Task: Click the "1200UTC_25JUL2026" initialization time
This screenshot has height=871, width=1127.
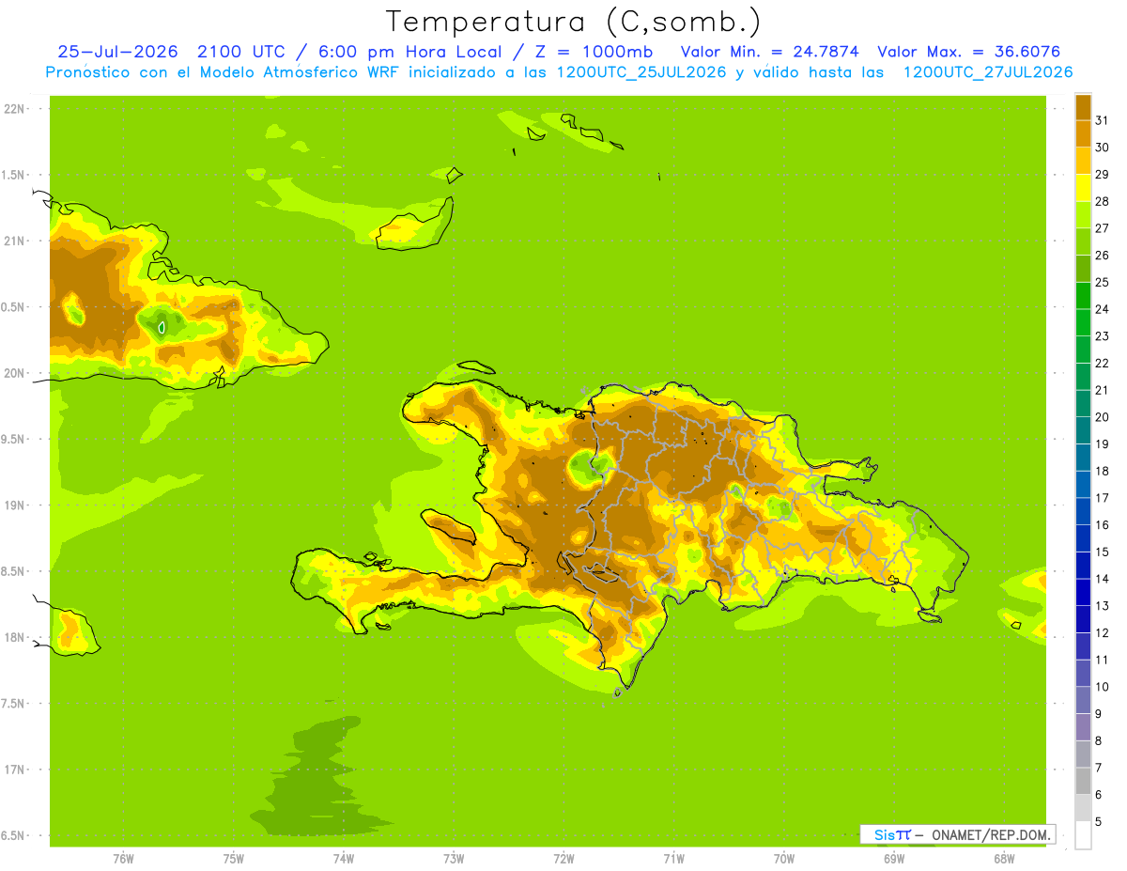Action: [x=641, y=72]
